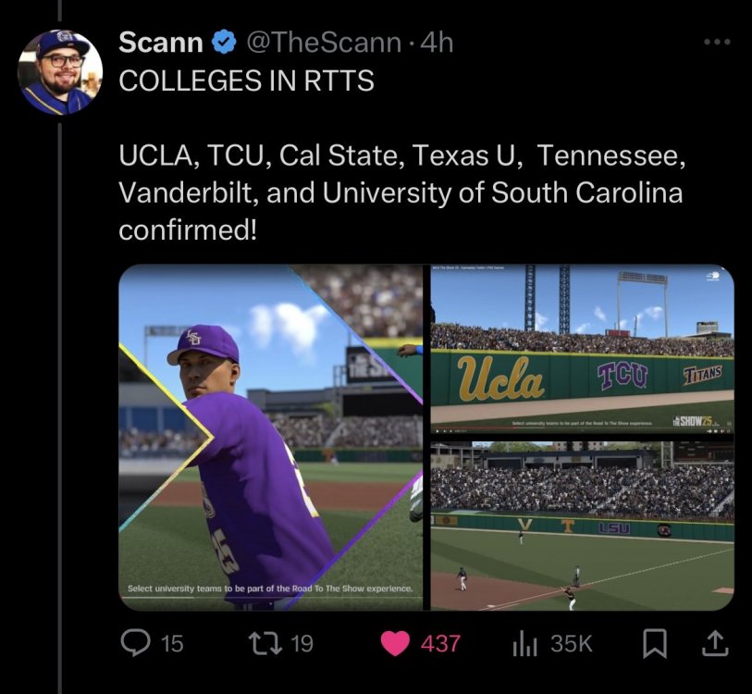Open the @TheScann handle link
This screenshot has width=752, height=694.
click(x=323, y=43)
